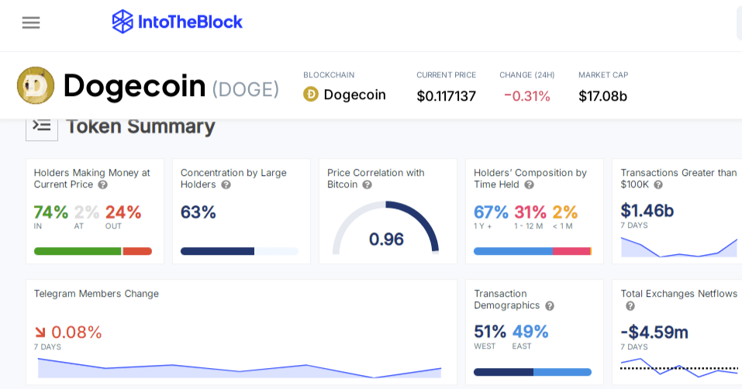Click the Token Summary heading
742x389 pixels.
coord(140,126)
